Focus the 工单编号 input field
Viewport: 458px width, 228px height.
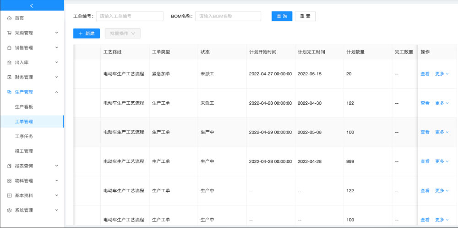coord(129,16)
